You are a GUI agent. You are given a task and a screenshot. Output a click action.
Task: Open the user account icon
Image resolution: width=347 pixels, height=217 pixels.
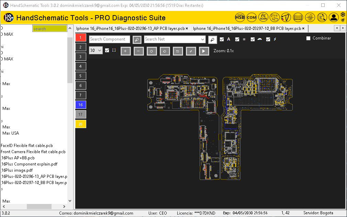click(334, 17)
